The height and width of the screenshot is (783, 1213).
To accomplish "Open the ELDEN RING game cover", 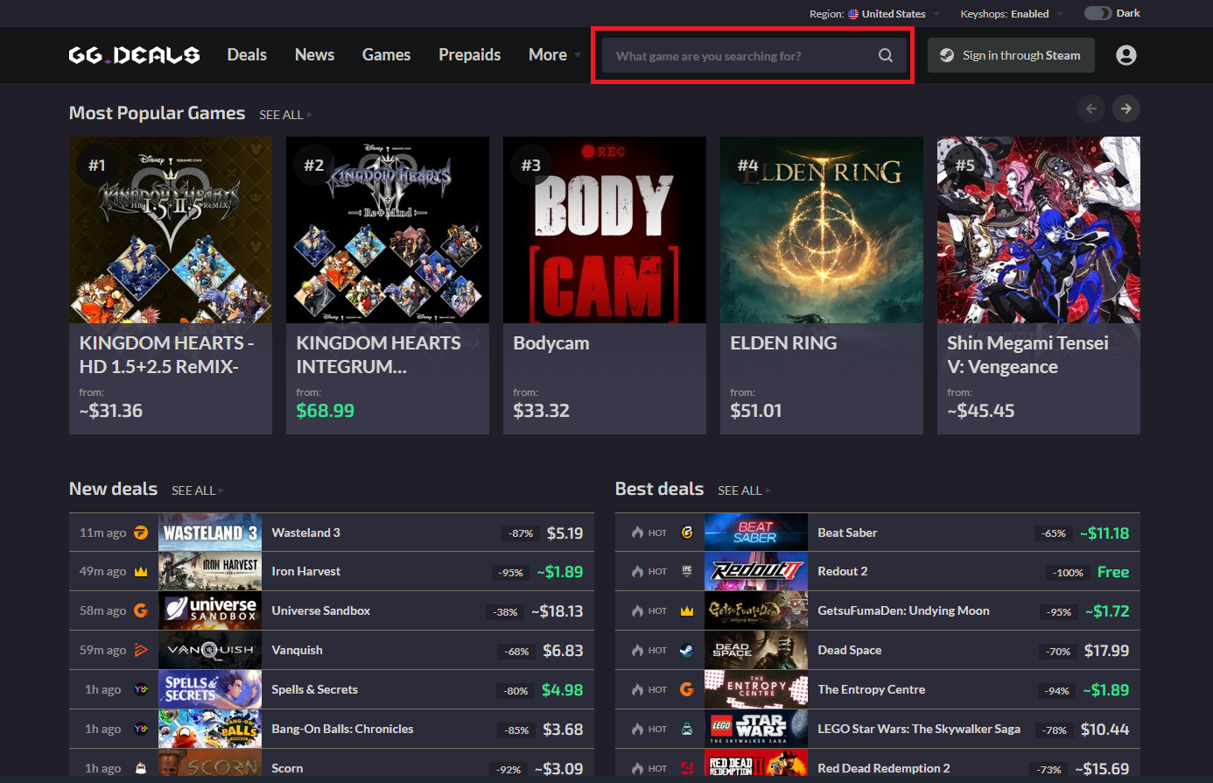I will 822,229.
